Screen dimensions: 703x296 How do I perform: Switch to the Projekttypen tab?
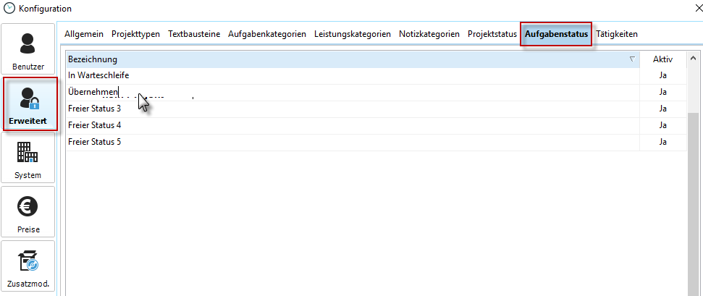coord(136,34)
